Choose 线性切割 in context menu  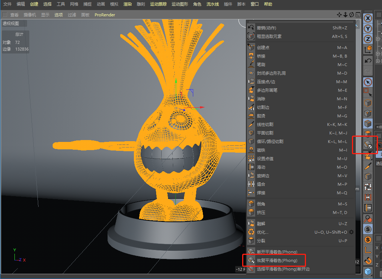click(301, 124)
